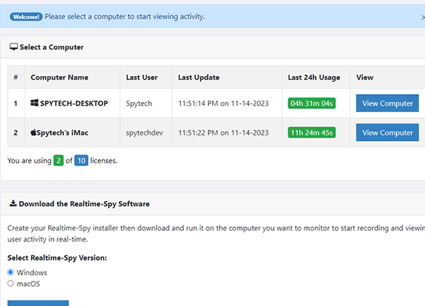Select the Windows version radio button
This screenshot has width=425, height=306.
(10, 272)
